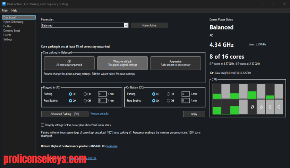
Task: Click the 4.34 GHz frequency readout
Action: [x=222, y=44]
